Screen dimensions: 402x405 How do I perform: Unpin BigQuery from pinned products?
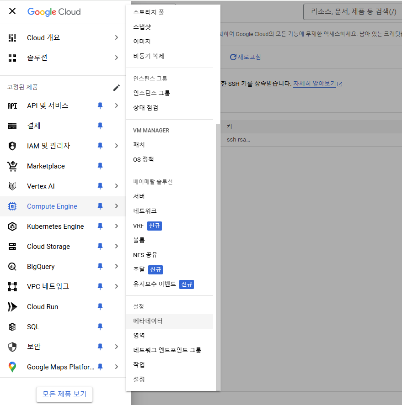[100, 266]
